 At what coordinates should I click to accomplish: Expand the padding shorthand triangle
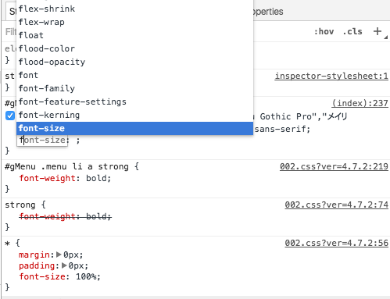pos(64,265)
